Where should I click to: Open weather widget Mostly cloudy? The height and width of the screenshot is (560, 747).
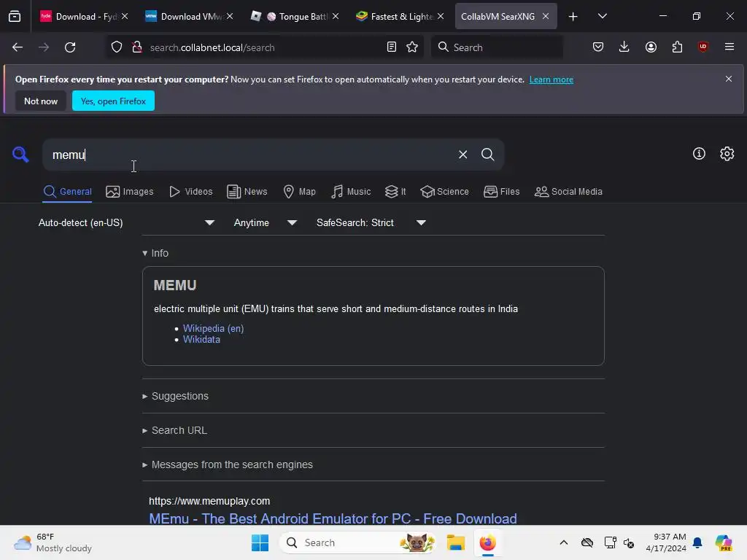coord(53,542)
